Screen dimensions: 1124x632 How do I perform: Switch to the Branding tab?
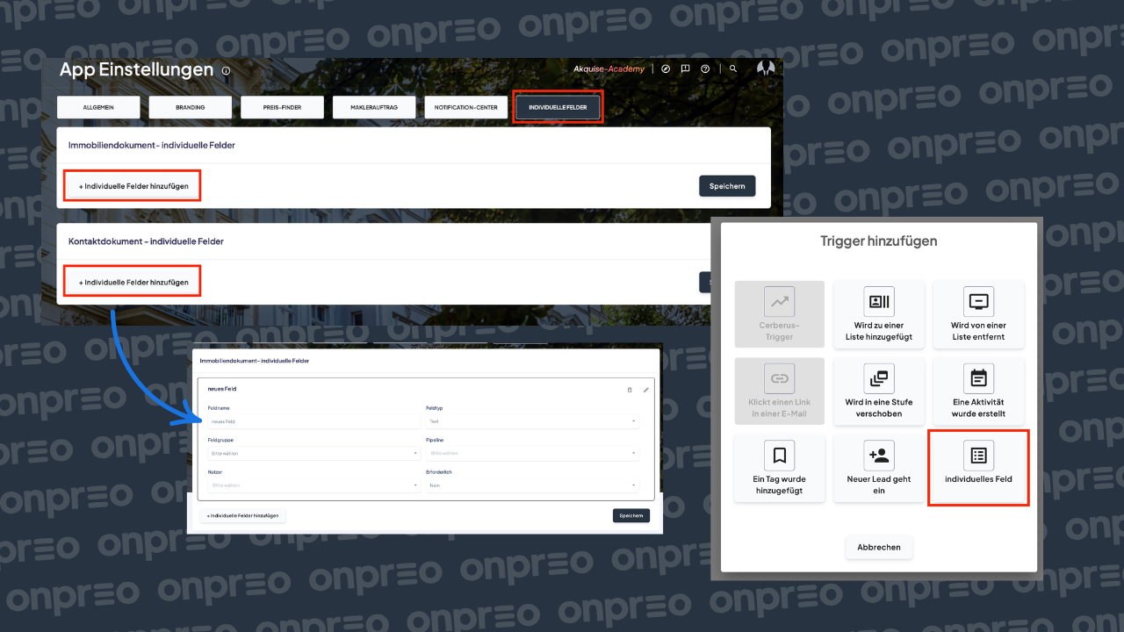[191, 107]
